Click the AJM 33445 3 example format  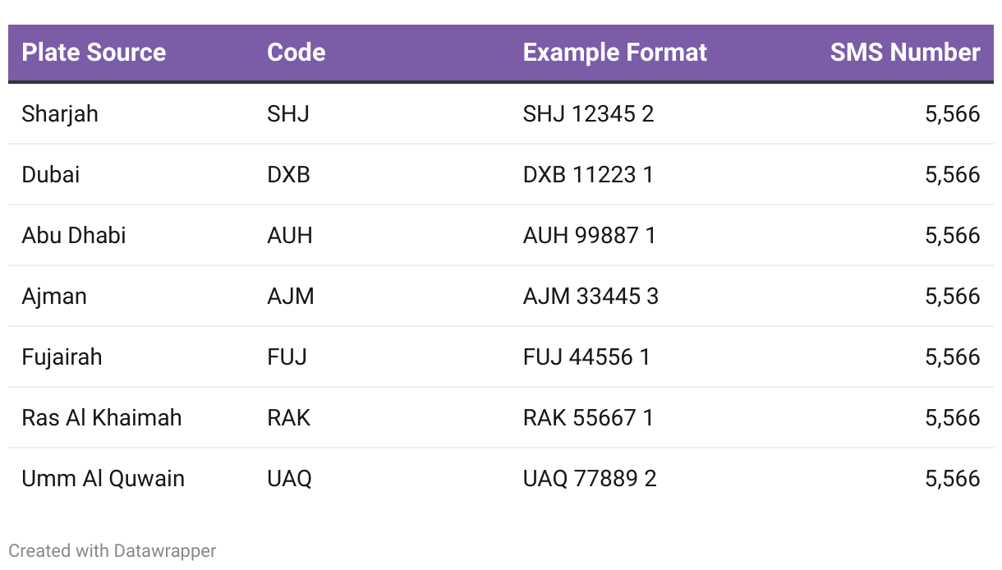[591, 296]
